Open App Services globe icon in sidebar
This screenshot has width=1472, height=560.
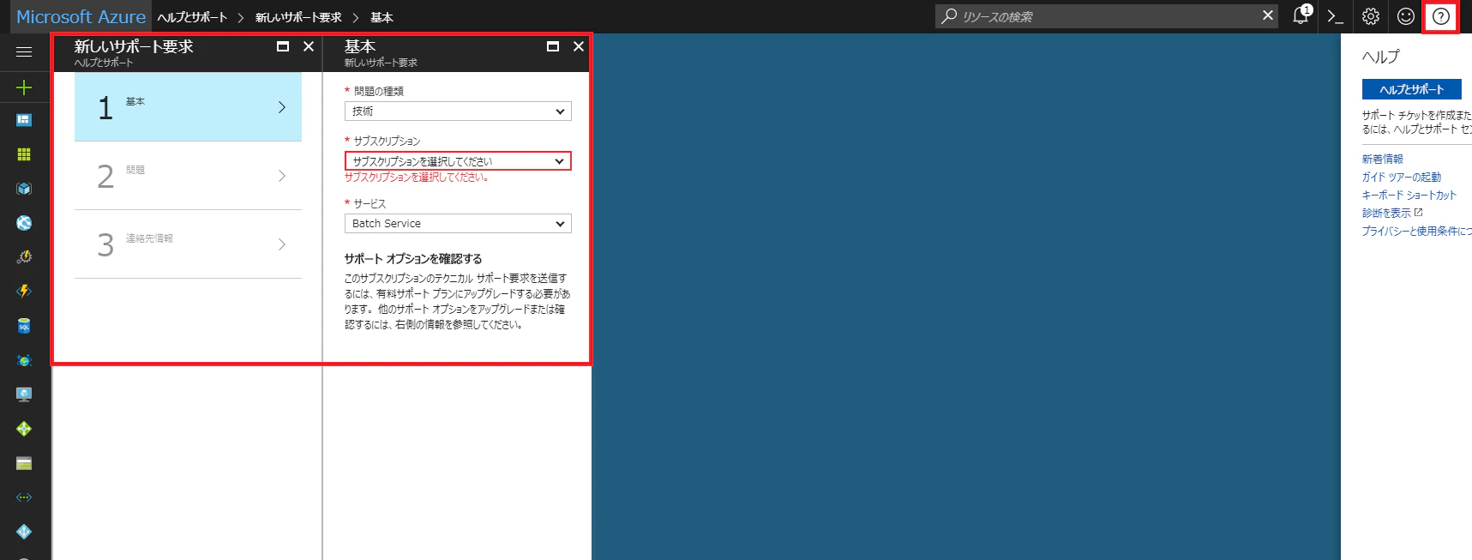coord(24,223)
